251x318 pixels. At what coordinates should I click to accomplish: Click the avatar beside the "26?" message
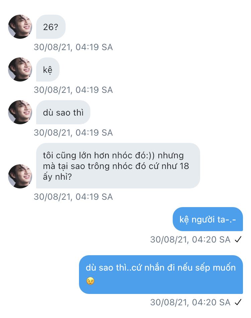20,27
